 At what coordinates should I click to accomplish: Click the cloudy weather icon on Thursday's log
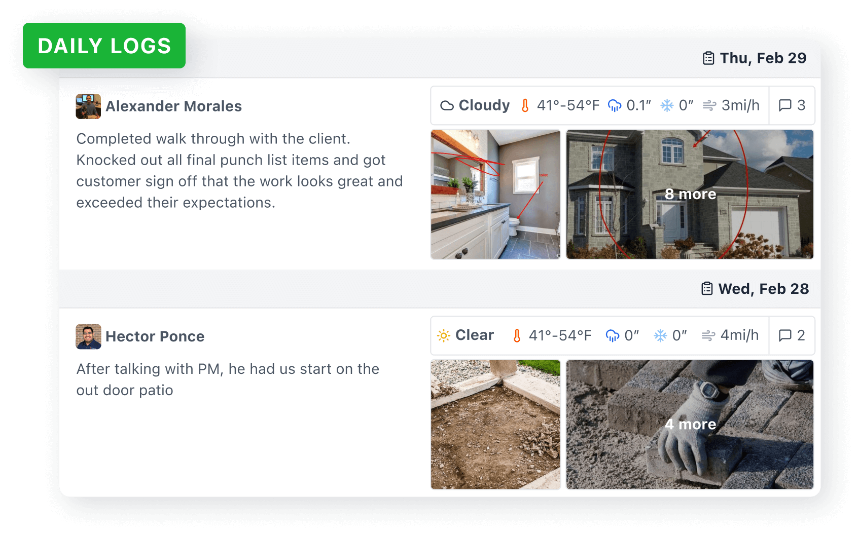[x=447, y=105]
